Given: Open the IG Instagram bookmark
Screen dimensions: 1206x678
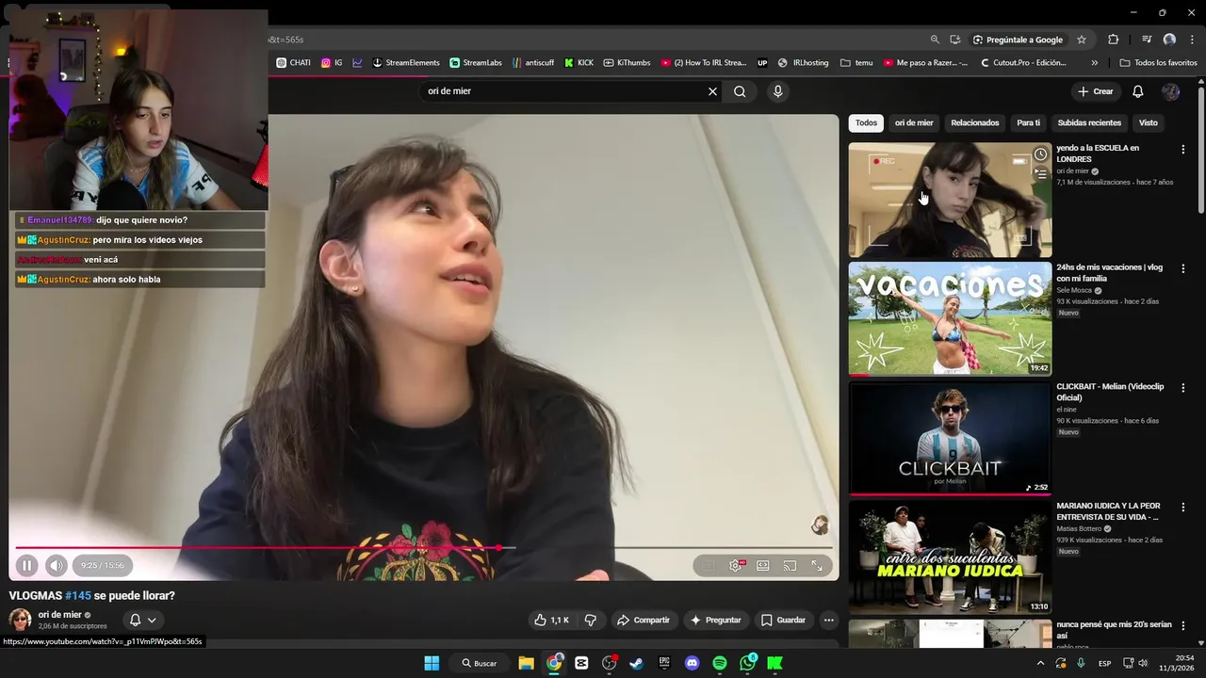Looking at the screenshot, I should click(x=332, y=63).
